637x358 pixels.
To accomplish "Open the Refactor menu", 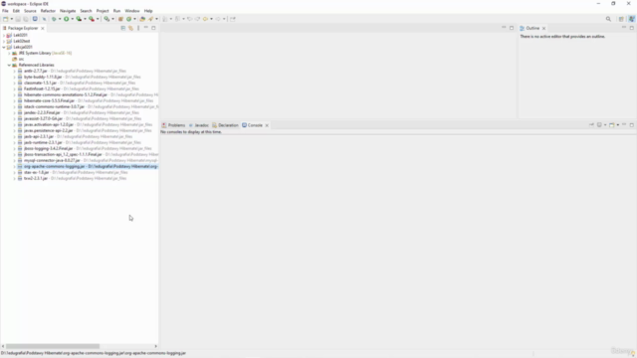I will click(48, 11).
